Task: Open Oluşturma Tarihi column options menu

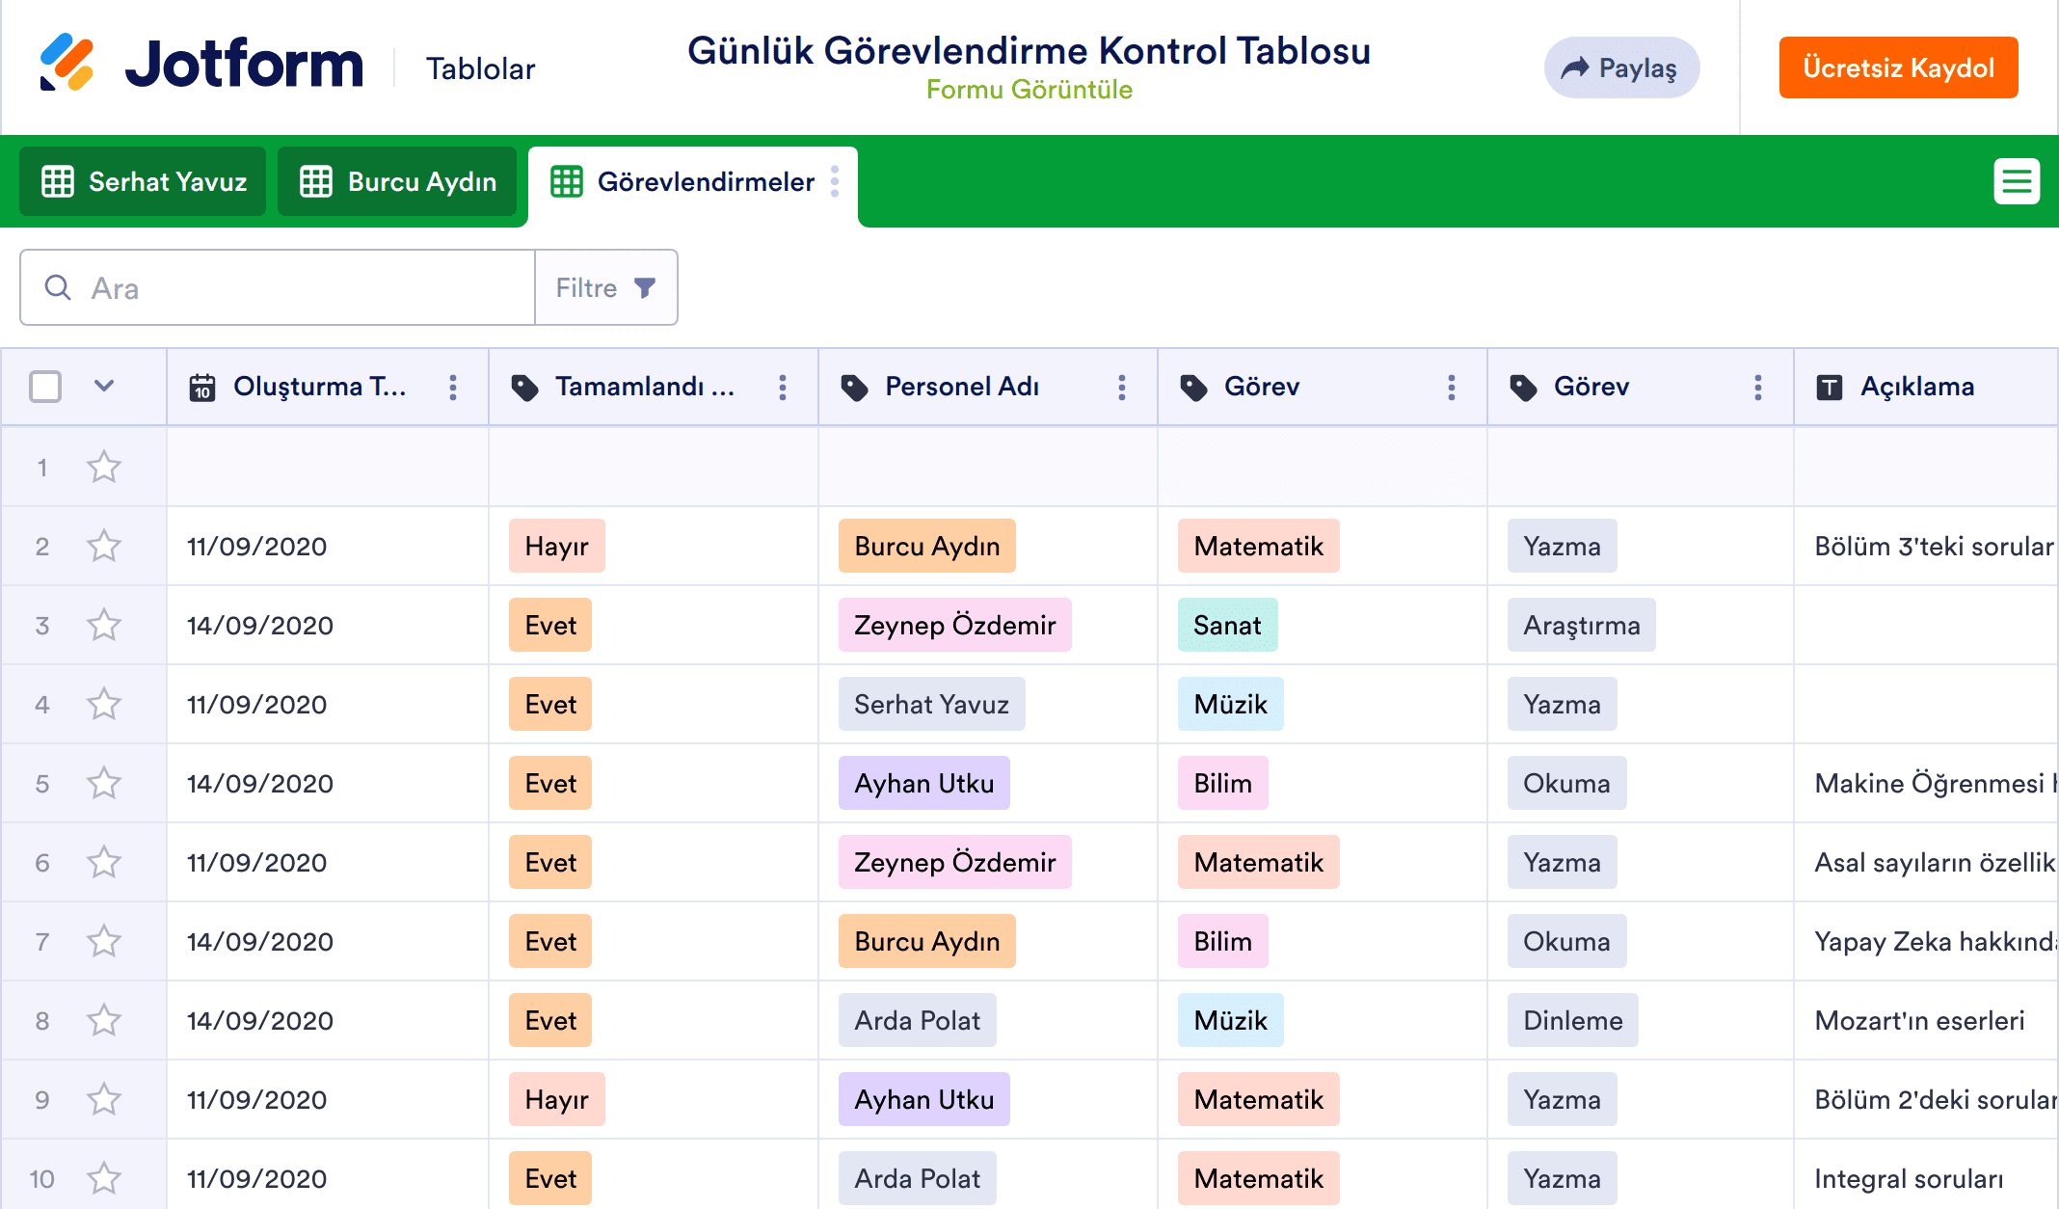Action: click(x=452, y=388)
